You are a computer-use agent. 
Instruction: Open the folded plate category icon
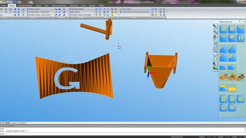[x=215, y=58]
